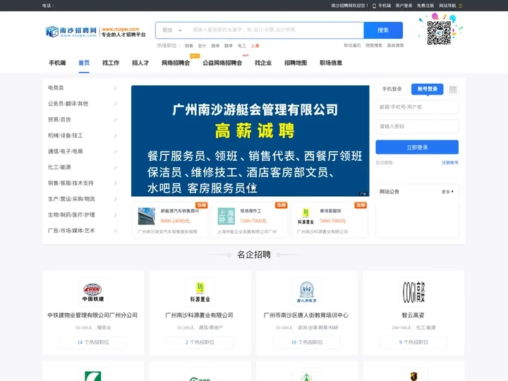Click 新能源汽车销售顾问 job thumbnail
The height and width of the screenshot is (381, 508).
(147, 216)
